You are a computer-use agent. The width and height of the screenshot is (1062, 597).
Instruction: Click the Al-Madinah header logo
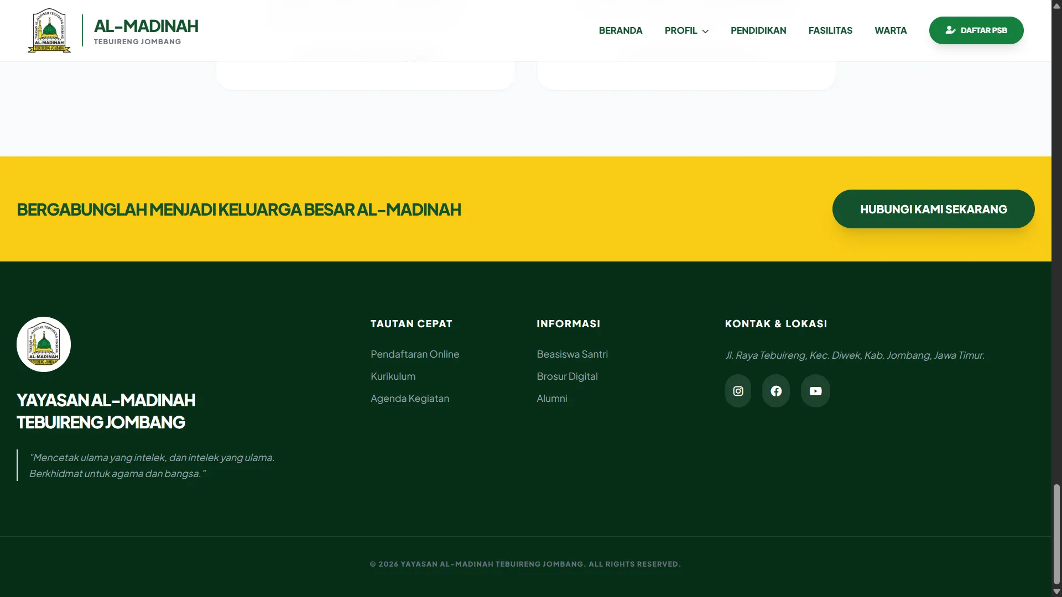coord(49,30)
